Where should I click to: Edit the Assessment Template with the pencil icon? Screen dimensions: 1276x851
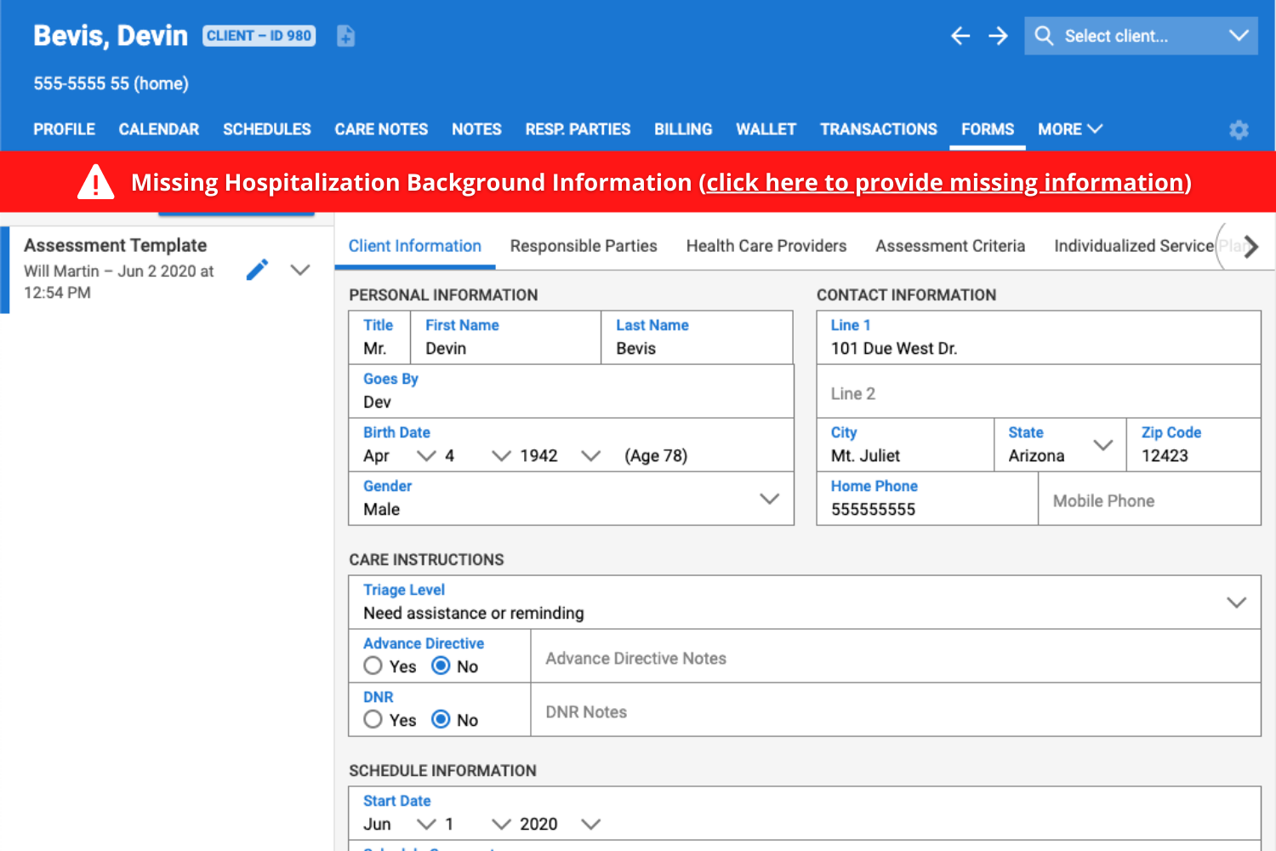[x=258, y=269]
